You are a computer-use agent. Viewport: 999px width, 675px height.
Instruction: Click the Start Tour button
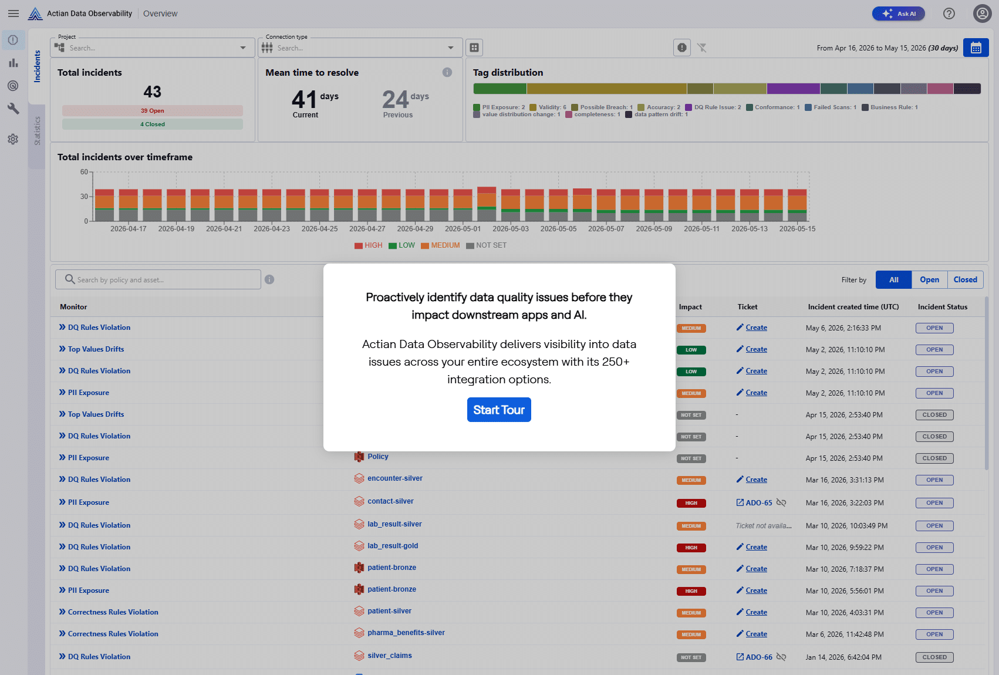coord(499,410)
